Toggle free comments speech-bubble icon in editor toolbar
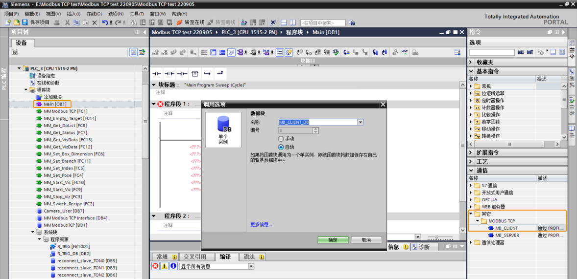The image size is (577, 279). pyautogui.click(x=231, y=52)
